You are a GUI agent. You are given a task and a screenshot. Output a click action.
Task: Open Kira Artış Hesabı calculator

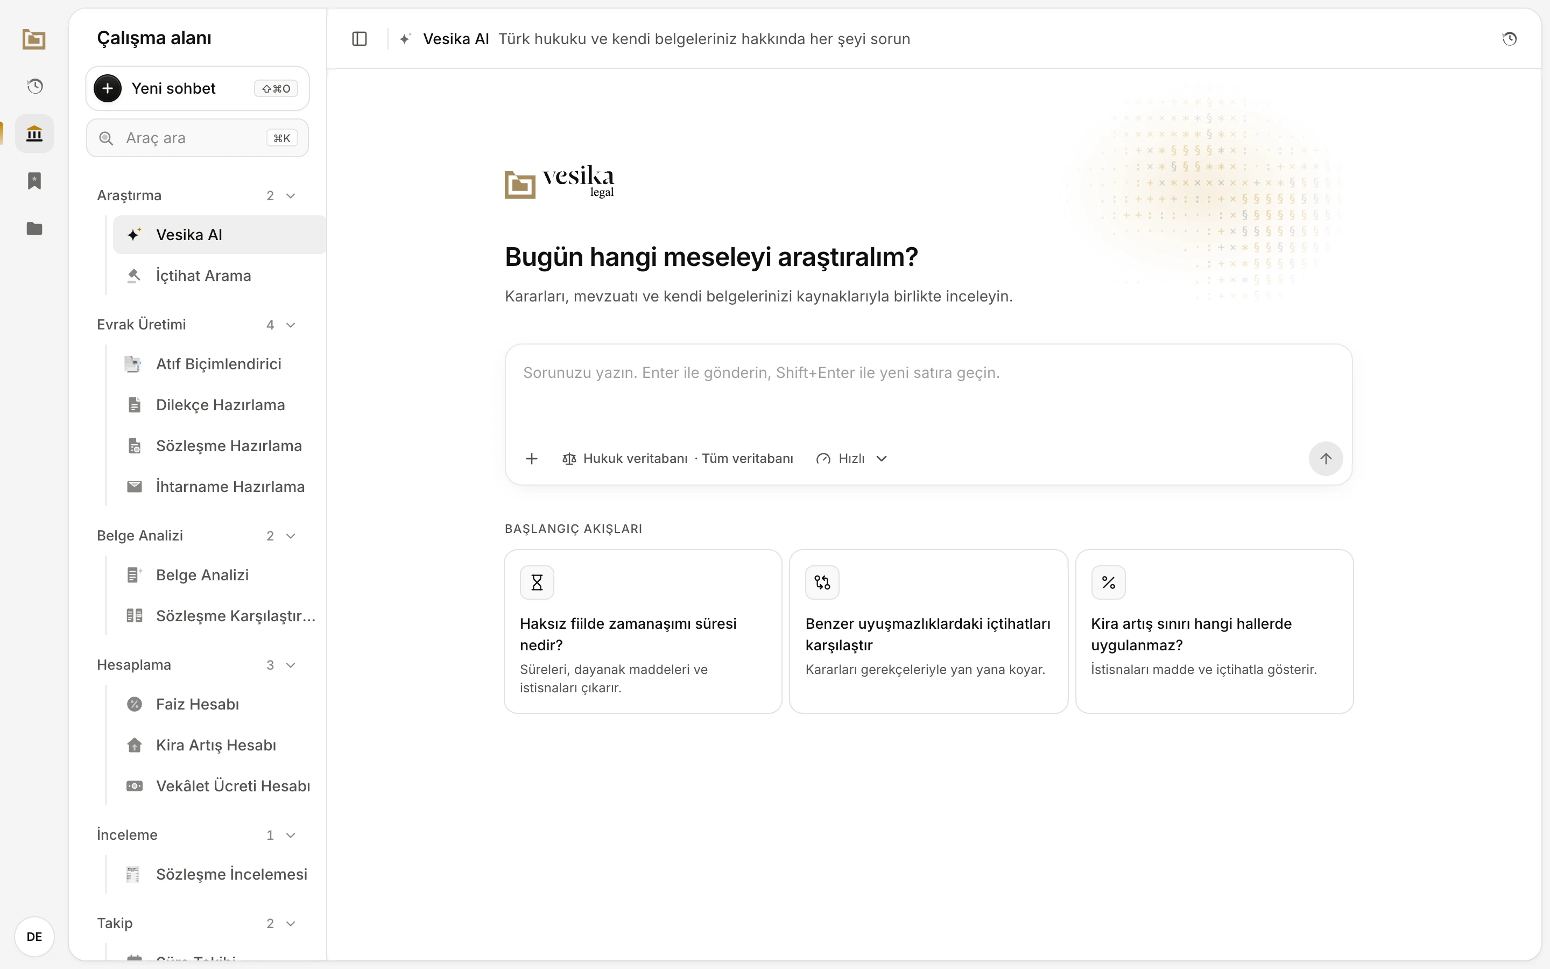[219, 746]
